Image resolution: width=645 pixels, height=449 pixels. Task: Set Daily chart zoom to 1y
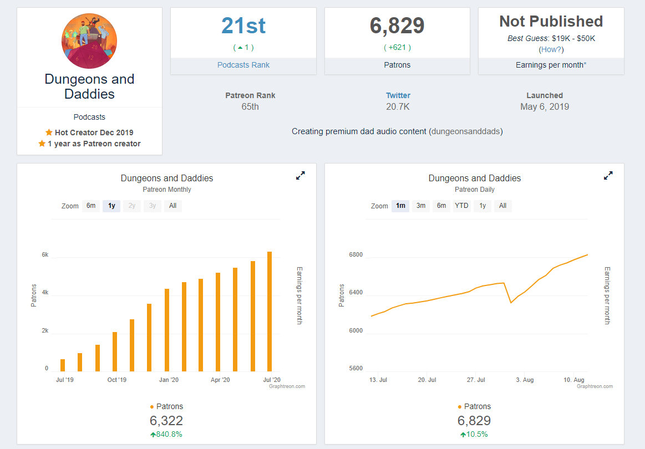(483, 206)
